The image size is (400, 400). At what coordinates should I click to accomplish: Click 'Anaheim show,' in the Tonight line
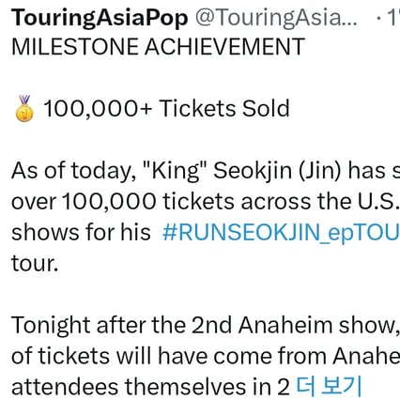point(318,326)
